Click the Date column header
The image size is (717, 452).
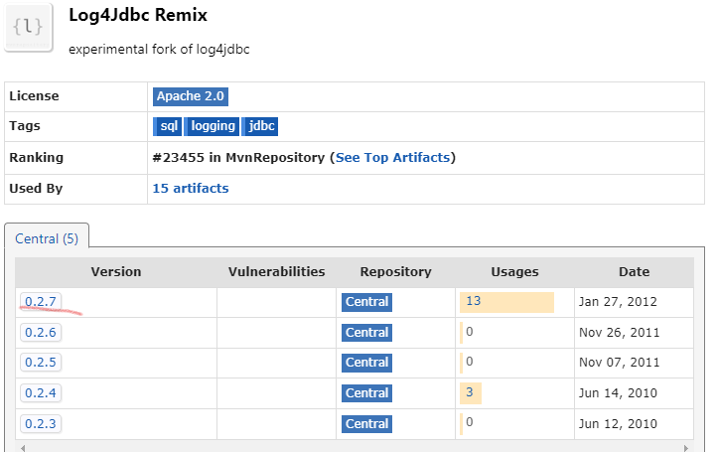(x=635, y=272)
